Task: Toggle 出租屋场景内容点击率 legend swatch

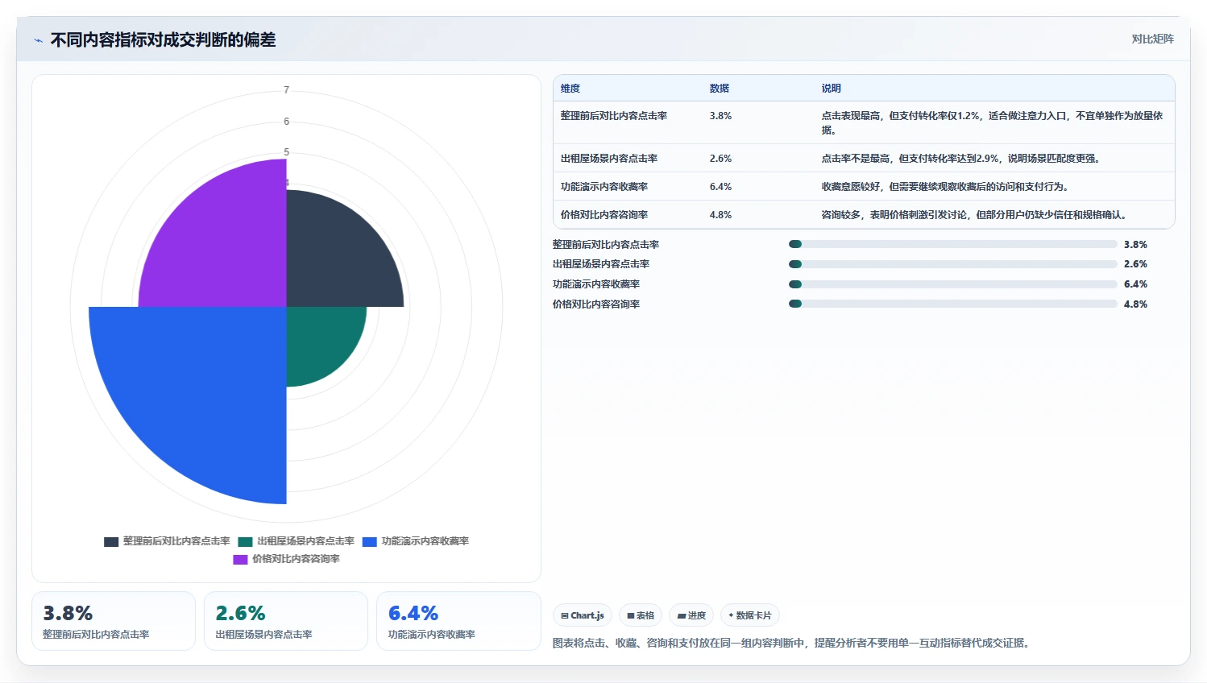Action: 245,542
